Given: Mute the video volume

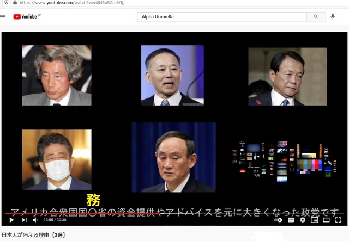Looking at the screenshot, I should pyautogui.click(x=35, y=220).
